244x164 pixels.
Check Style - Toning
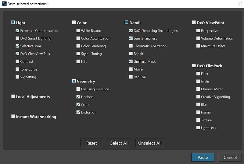click(x=78, y=54)
